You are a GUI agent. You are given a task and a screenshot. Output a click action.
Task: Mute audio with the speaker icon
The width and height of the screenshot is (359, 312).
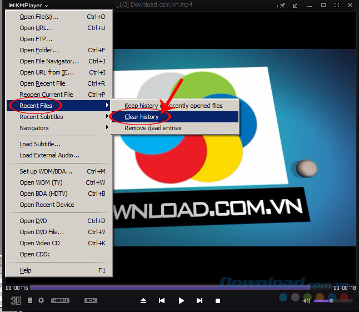307,301
